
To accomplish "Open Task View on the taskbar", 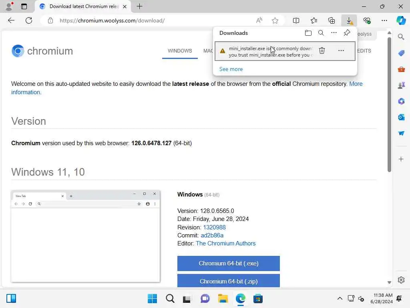I will click(187, 298).
